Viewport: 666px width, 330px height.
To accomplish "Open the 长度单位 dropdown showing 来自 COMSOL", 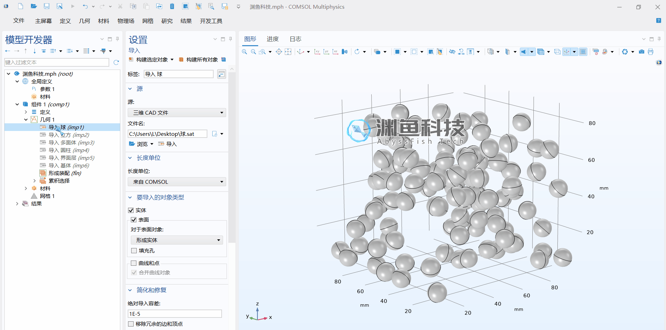I will click(x=177, y=182).
